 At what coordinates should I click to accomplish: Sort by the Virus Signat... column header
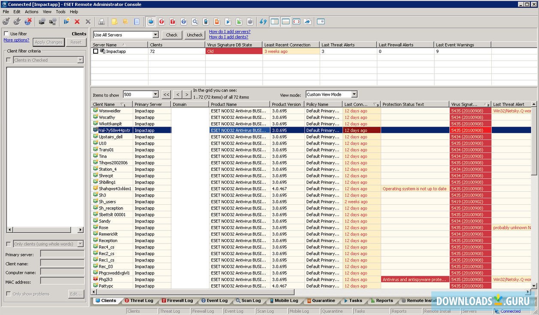[470, 104]
